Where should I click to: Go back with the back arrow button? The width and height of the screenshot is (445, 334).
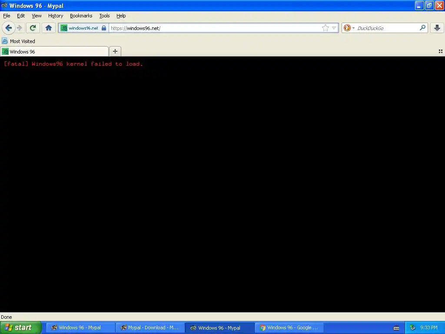click(x=9, y=28)
